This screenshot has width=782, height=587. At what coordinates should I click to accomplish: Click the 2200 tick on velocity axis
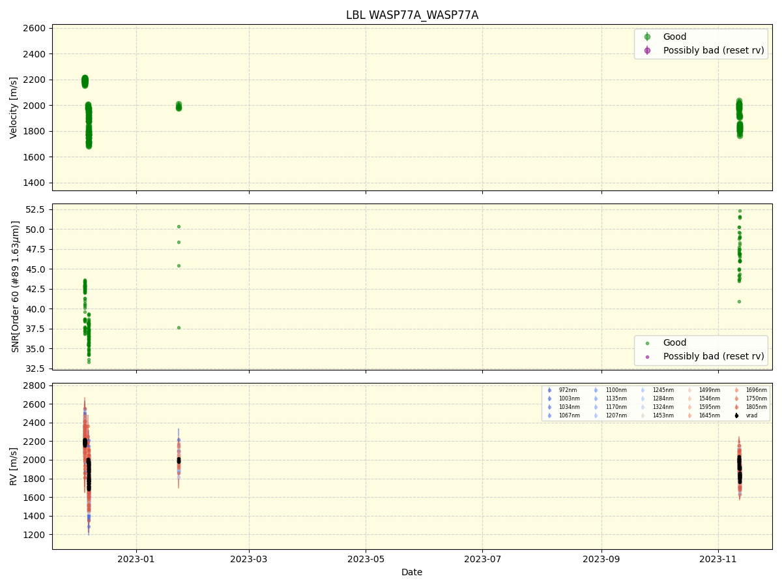pyautogui.click(x=35, y=80)
